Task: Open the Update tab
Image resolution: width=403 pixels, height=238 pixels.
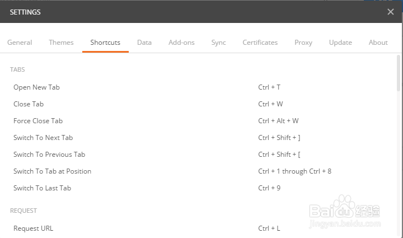Action: pos(340,43)
